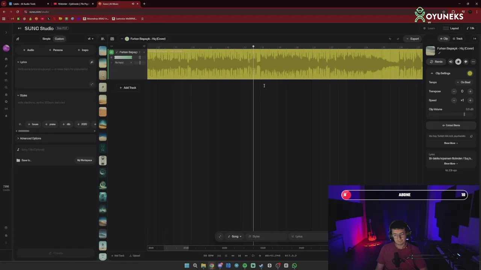Increase Speed with plus button
This screenshot has height=270, width=481.
pos(470,100)
